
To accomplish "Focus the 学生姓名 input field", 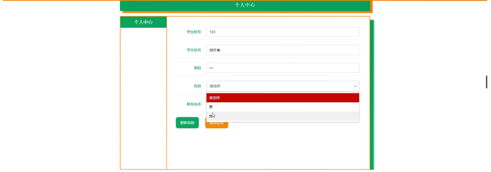I will [282, 50].
